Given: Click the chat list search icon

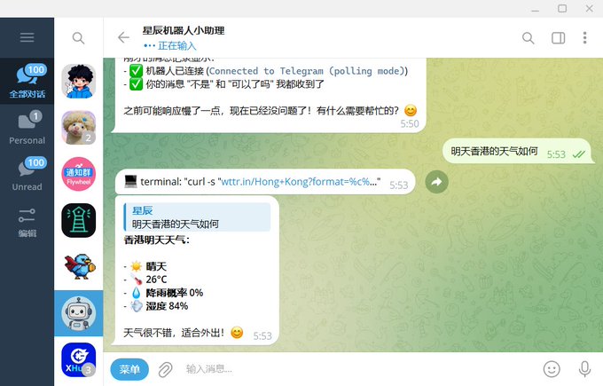Looking at the screenshot, I should pyautogui.click(x=78, y=38).
